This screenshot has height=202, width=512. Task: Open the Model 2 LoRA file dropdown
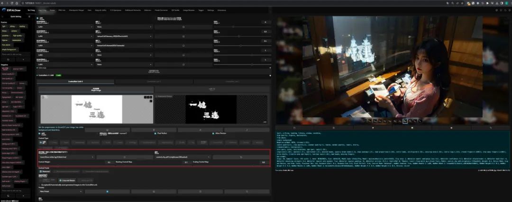pos(124,37)
